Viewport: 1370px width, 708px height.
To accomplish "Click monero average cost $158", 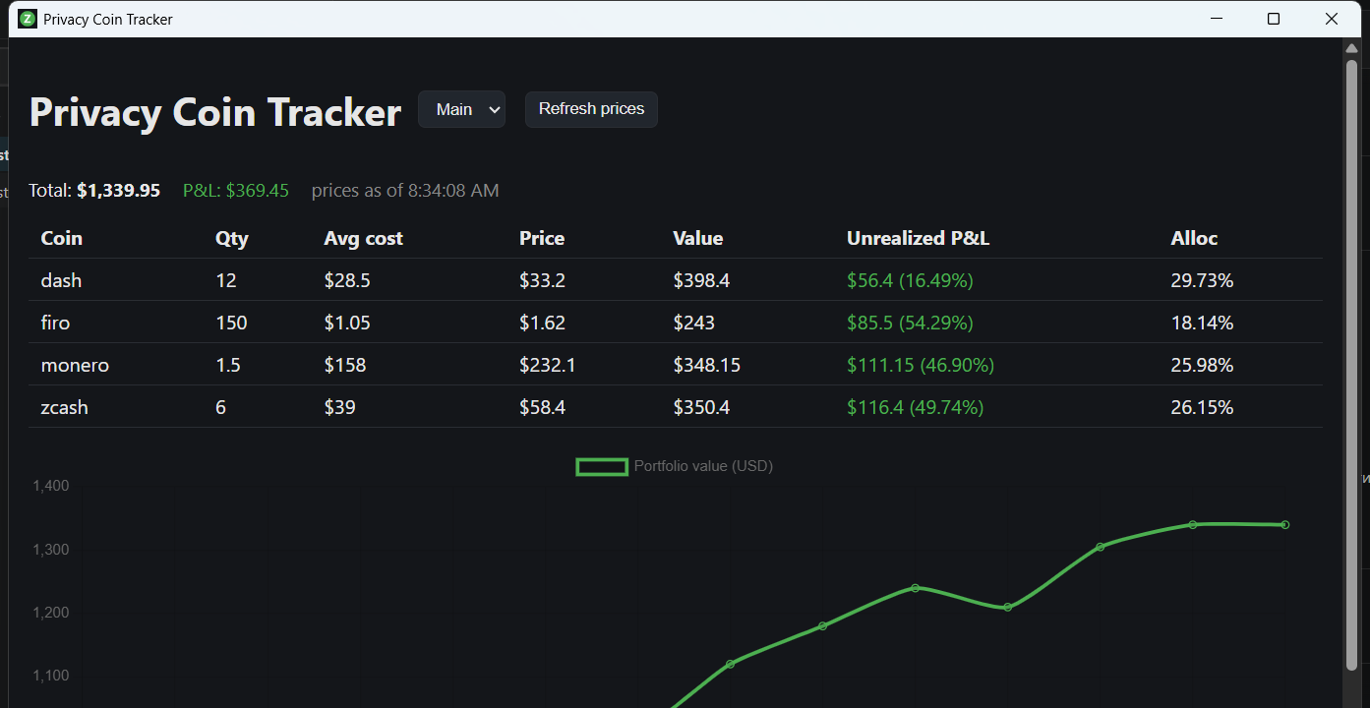I will [x=345, y=365].
